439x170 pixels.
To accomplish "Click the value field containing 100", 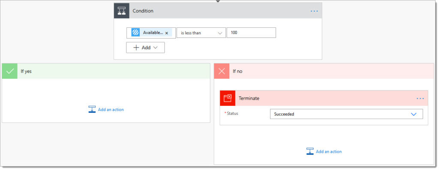I will pyautogui.click(x=251, y=33).
